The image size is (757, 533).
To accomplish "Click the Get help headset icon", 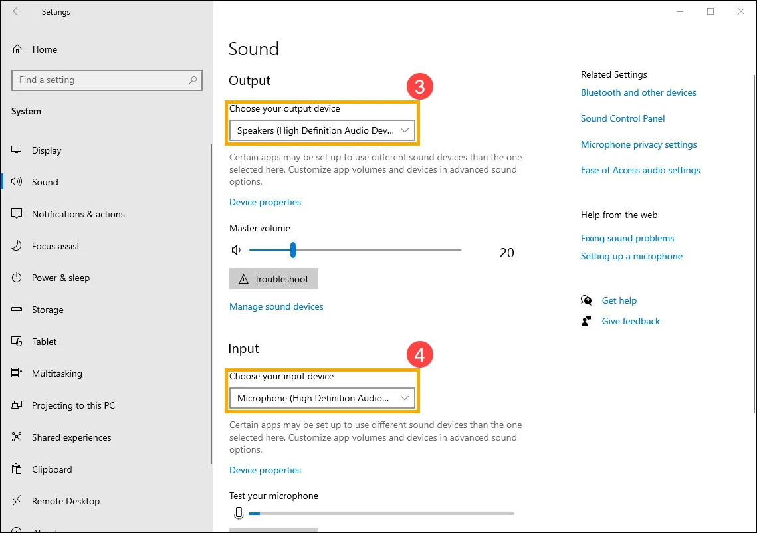I will 587,300.
